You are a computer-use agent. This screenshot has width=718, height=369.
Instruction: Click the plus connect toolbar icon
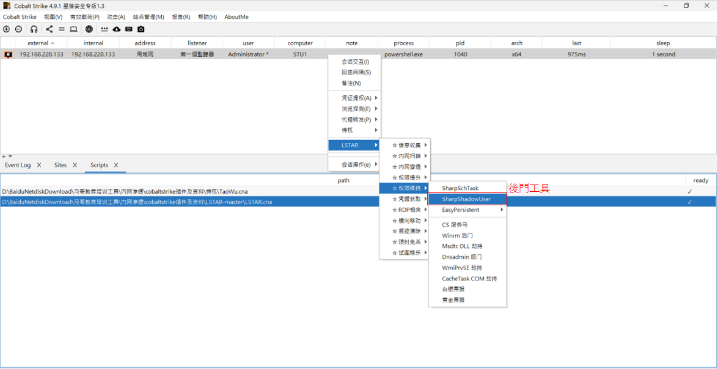[x=6, y=29]
